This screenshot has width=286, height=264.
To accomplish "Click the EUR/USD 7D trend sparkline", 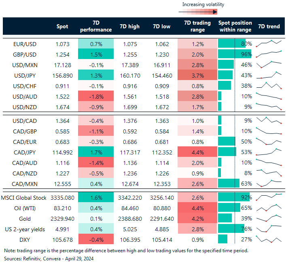I will pyautogui.click(x=269, y=43).
